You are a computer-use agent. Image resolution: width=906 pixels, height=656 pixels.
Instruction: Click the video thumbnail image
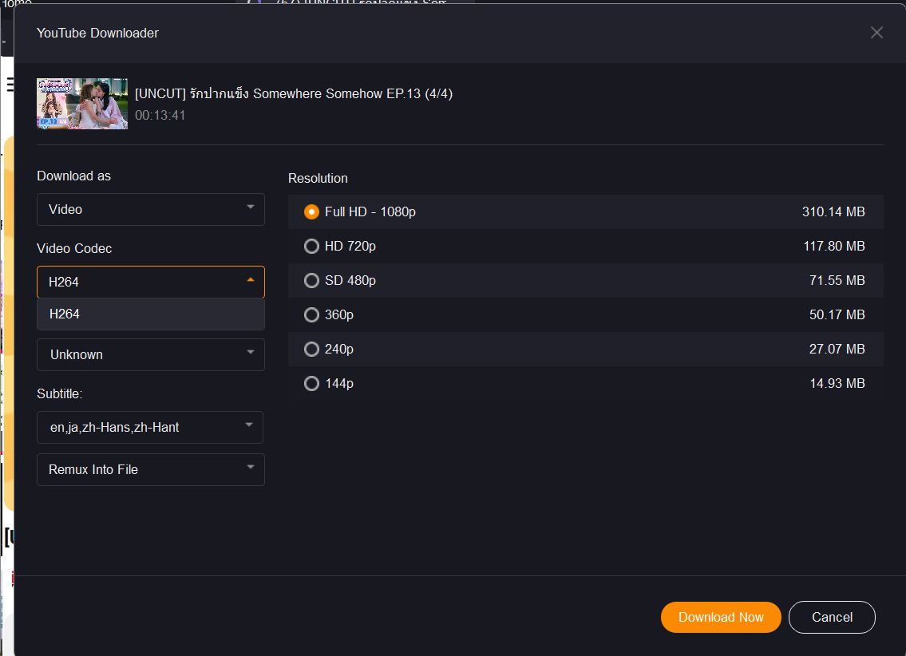82,104
